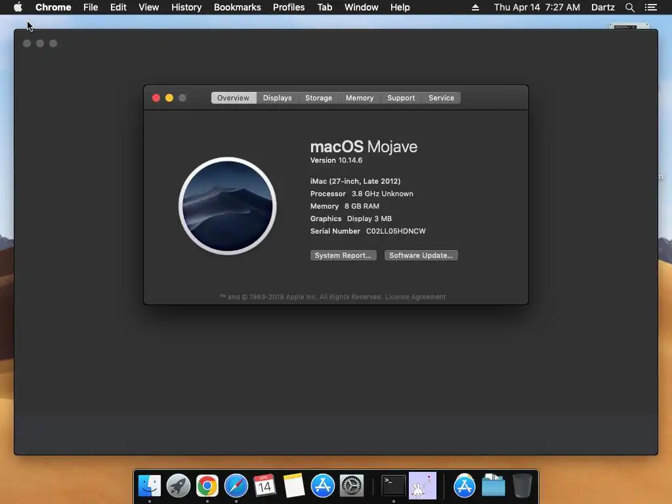672x504 pixels.
Task: Click the "3.8 GHz Unknown" processor value
Action: (x=383, y=194)
